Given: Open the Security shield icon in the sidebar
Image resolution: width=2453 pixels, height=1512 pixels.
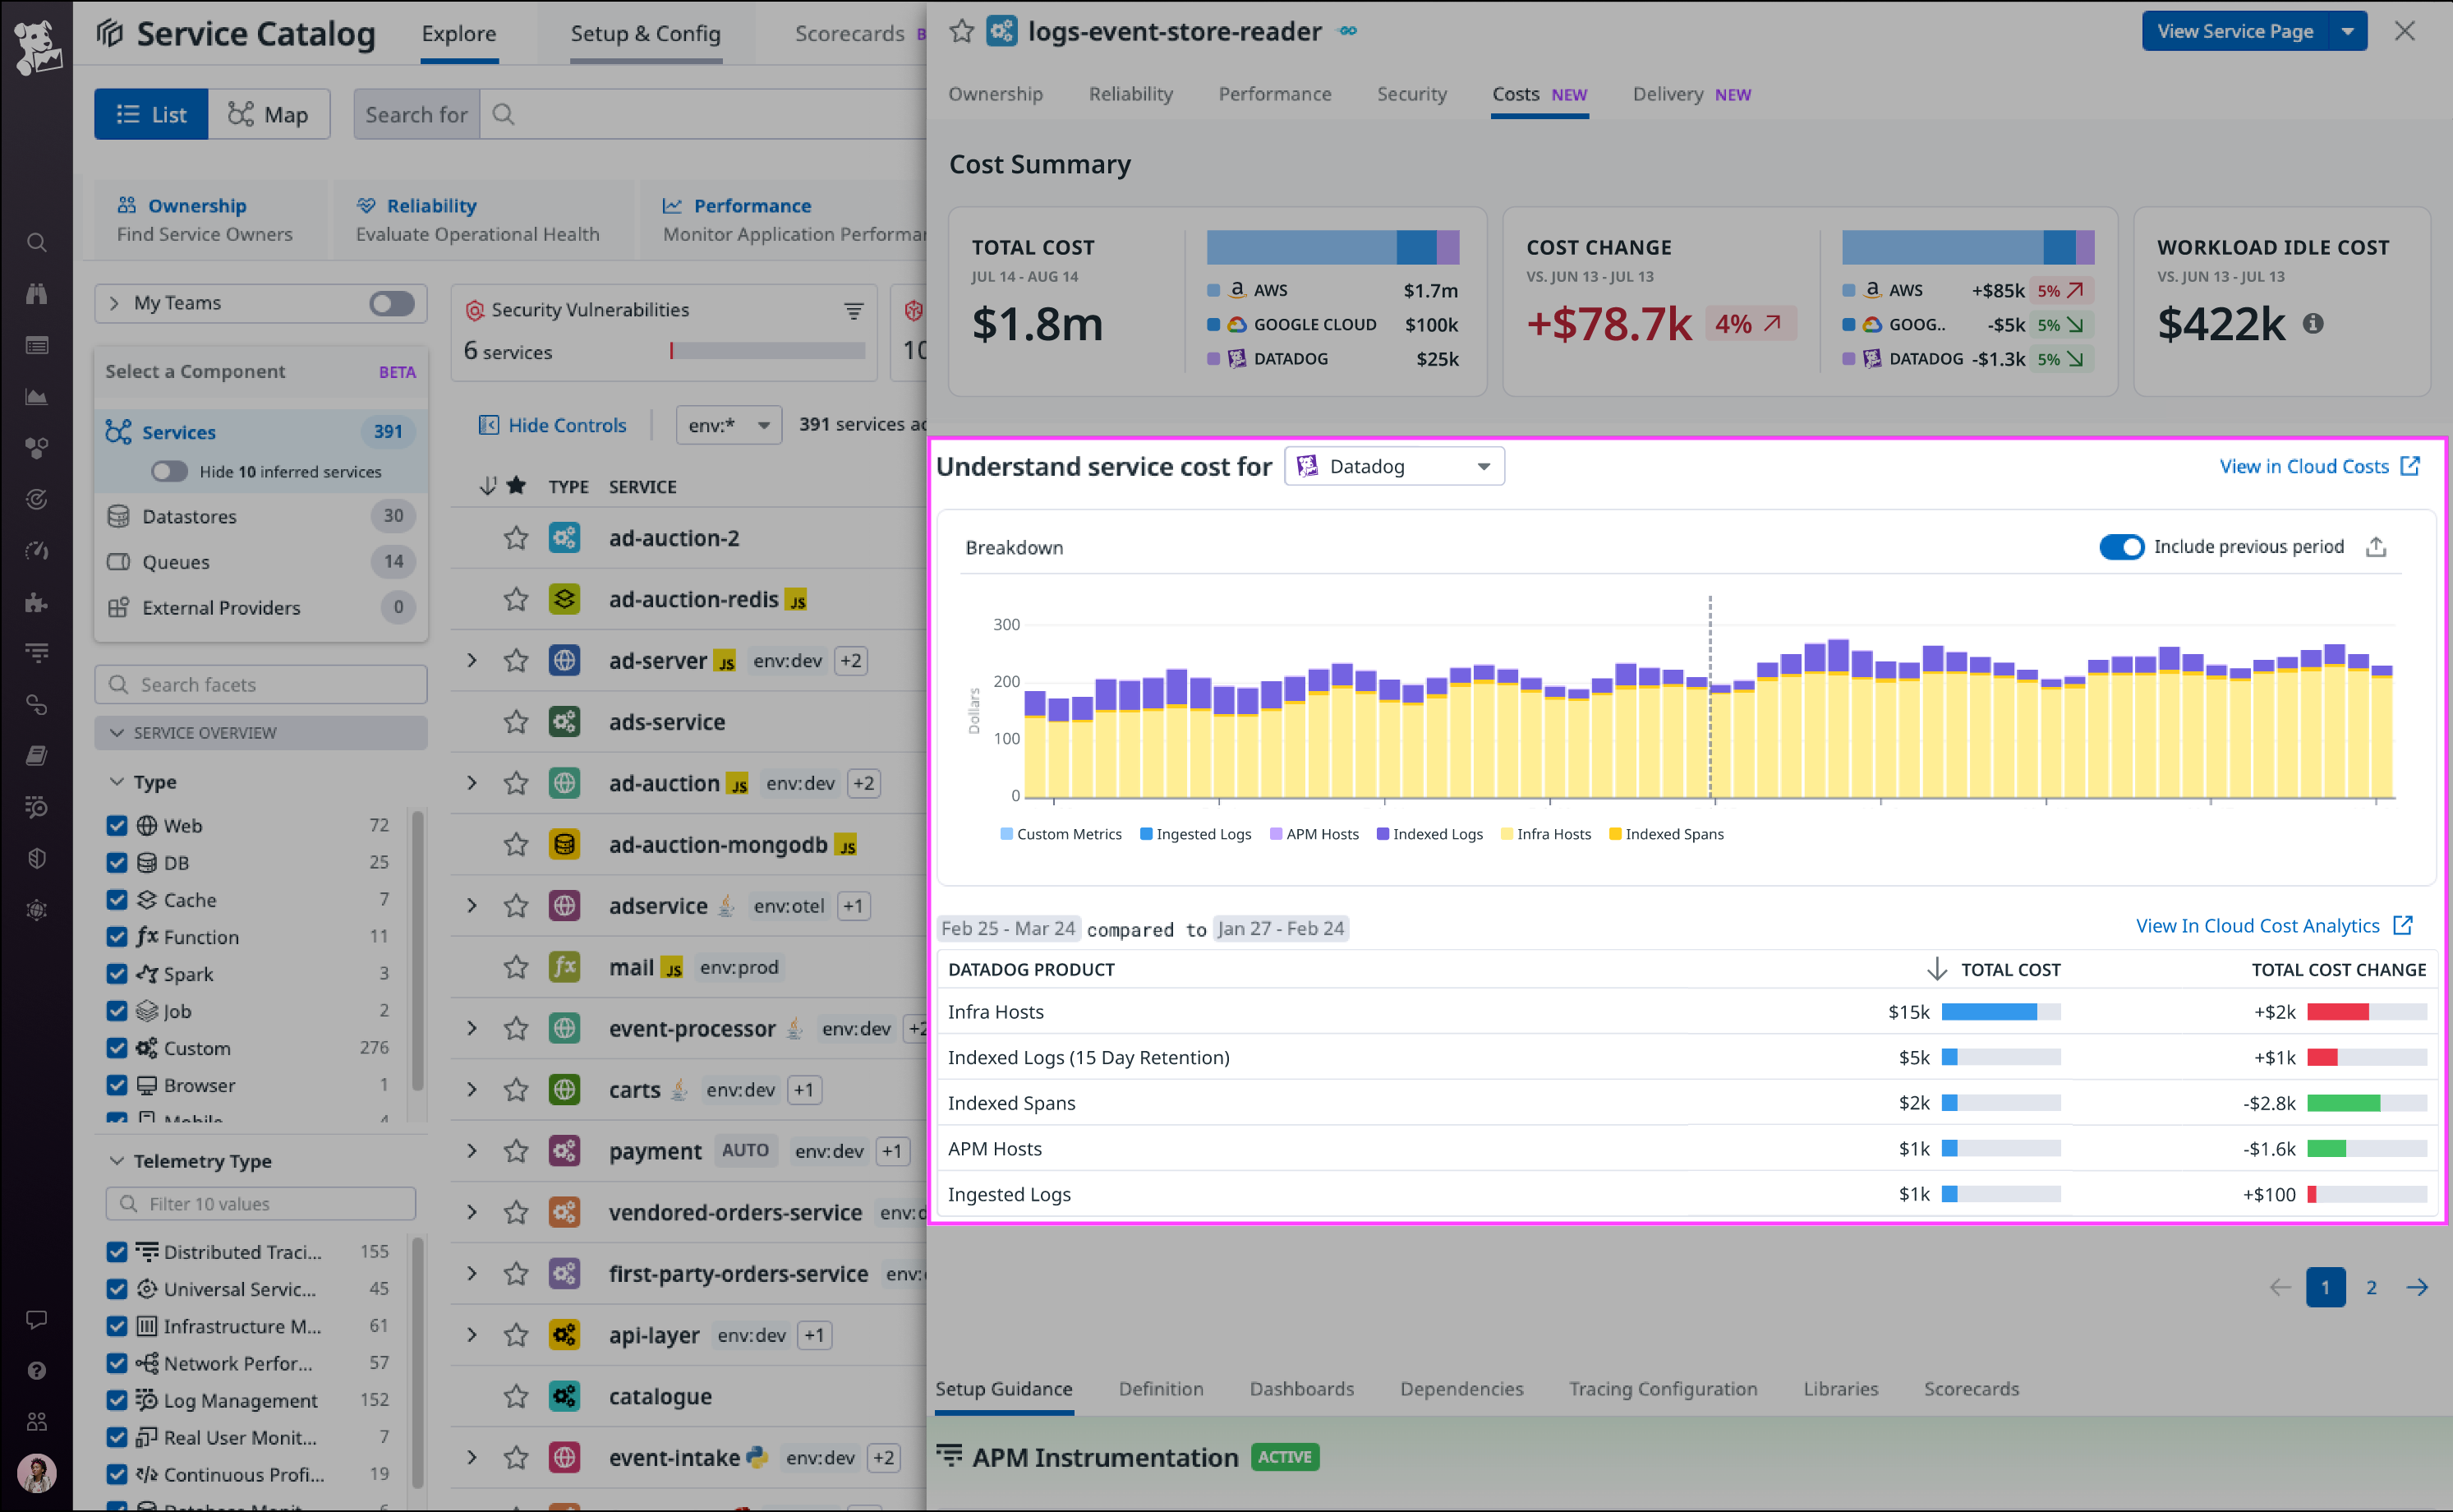Looking at the screenshot, I should pyautogui.click(x=36, y=858).
